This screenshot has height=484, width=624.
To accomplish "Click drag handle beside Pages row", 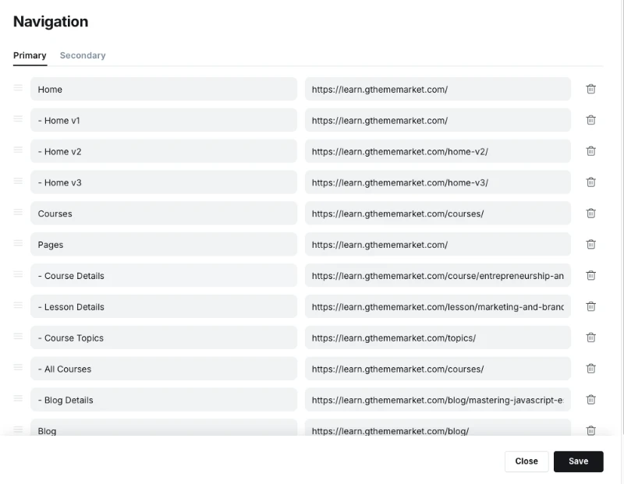I will tap(18, 243).
